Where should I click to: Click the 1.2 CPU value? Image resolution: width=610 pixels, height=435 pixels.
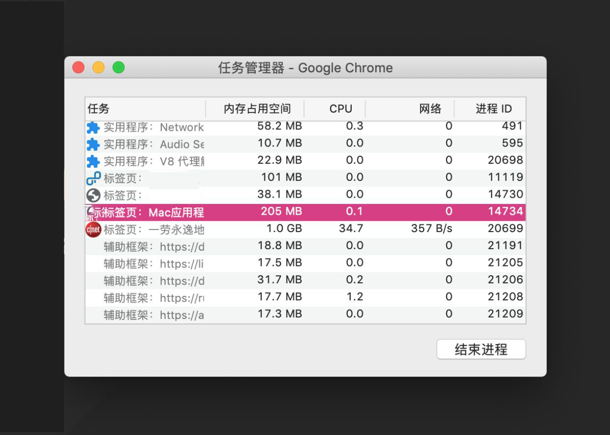355,297
